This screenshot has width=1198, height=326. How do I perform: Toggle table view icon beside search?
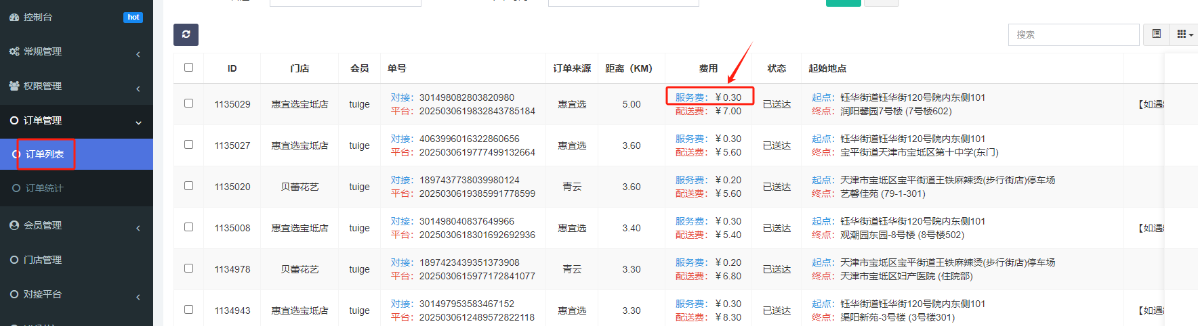pos(1157,34)
